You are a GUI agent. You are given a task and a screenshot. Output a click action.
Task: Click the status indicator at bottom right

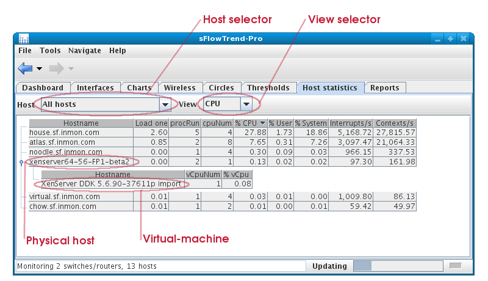(x=455, y=266)
